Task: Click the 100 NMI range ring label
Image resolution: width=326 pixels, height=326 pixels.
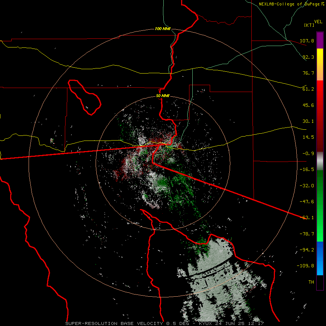Action: [x=163, y=29]
